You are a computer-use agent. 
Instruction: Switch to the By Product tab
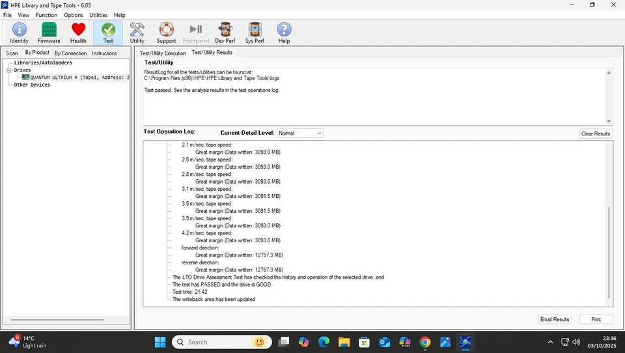click(37, 52)
